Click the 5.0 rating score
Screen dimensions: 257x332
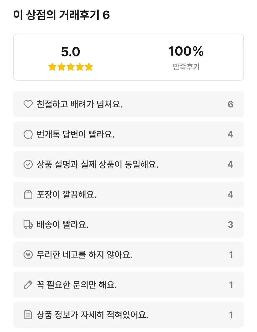(71, 52)
